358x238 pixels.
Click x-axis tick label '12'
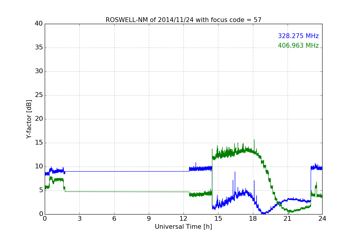(x=183, y=219)
